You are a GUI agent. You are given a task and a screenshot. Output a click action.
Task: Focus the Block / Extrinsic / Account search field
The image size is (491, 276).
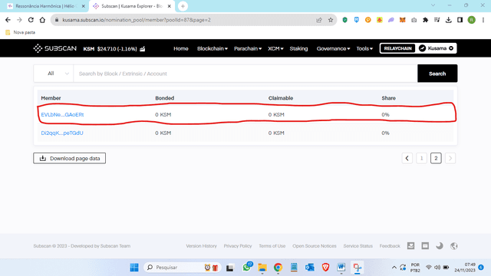coord(245,74)
